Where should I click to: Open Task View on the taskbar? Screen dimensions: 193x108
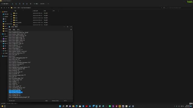67,106
